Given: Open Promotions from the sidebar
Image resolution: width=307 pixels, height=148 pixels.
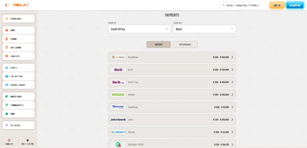Looking at the screenshot, I should point(18,19).
